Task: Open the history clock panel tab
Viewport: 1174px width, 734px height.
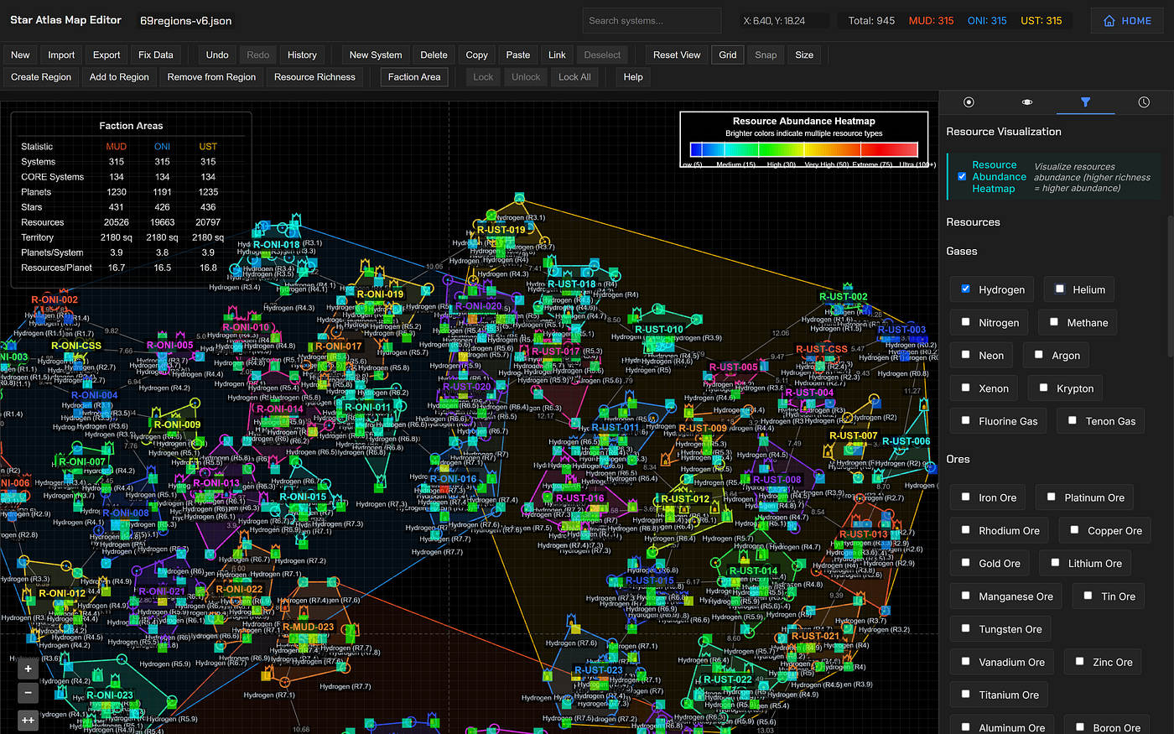Action: [x=1144, y=102]
